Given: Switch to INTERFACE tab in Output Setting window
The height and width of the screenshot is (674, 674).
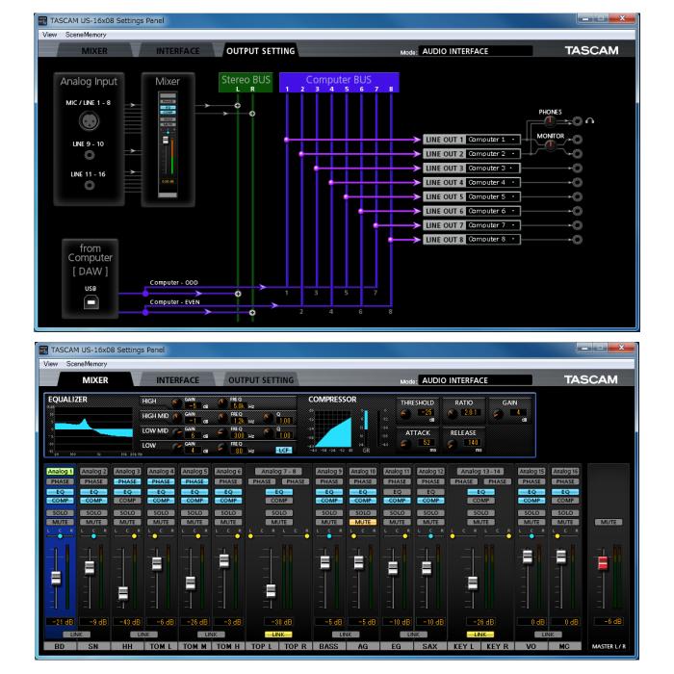Looking at the screenshot, I should pos(178,51).
